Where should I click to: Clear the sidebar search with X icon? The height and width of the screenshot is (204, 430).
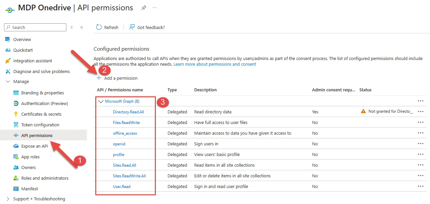[x=72, y=27]
